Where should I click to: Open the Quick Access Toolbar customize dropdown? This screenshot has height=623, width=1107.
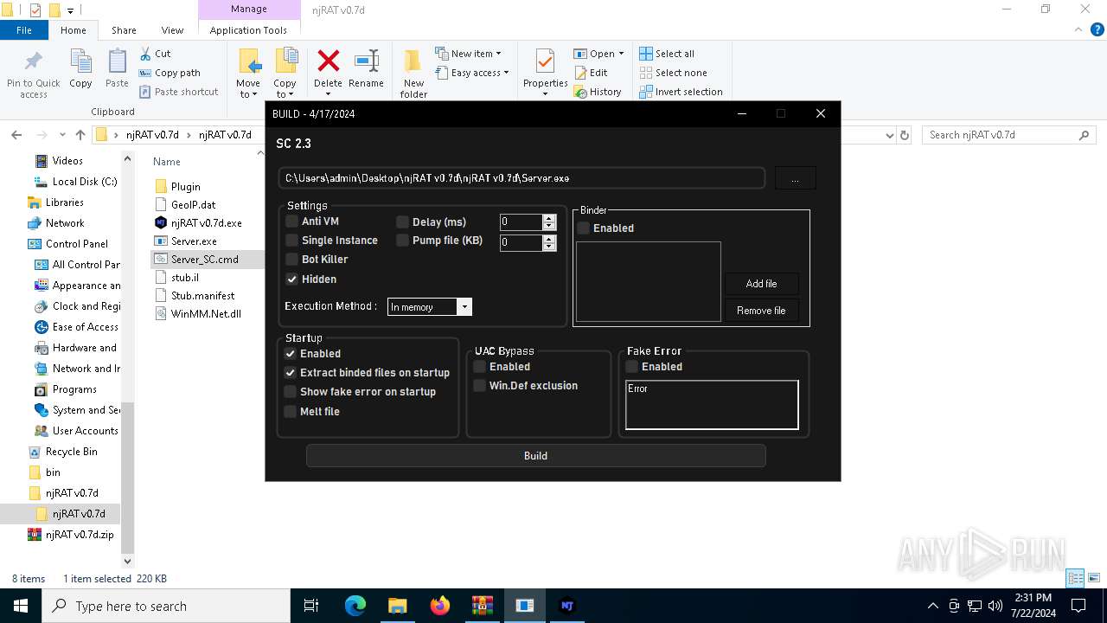[70, 10]
